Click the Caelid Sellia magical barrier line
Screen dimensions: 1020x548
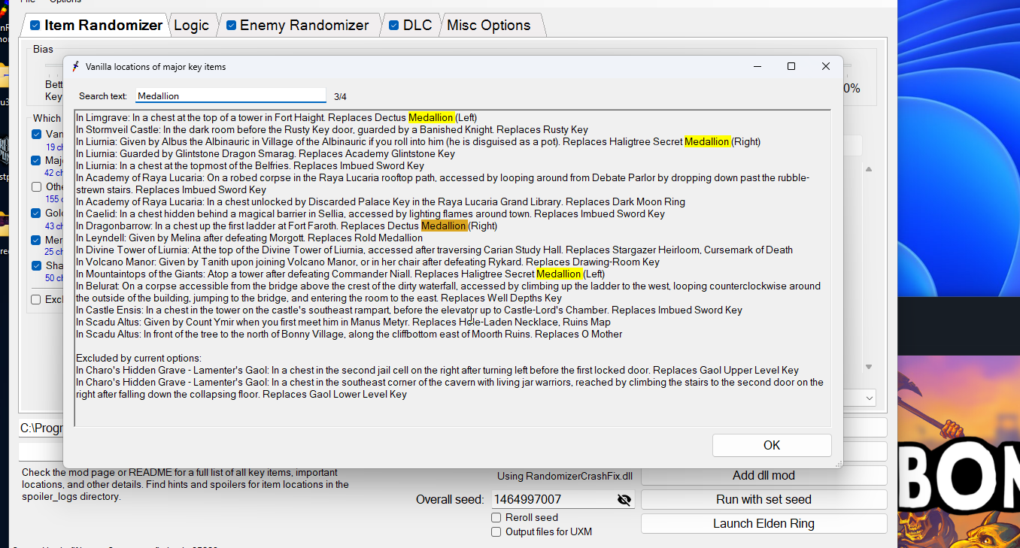click(370, 214)
